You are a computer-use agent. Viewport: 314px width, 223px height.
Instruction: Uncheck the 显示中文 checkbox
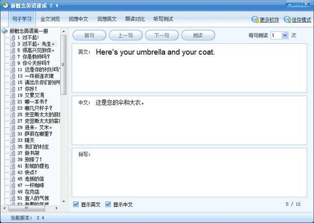[108, 204]
